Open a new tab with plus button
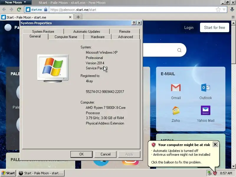This screenshot has height=177, width=236. pyautogui.click(x=78, y=17)
